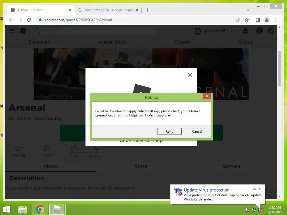This screenshot has height=215, width=287.
Task: Open the Discover nav item
Action: coord(39,42)
